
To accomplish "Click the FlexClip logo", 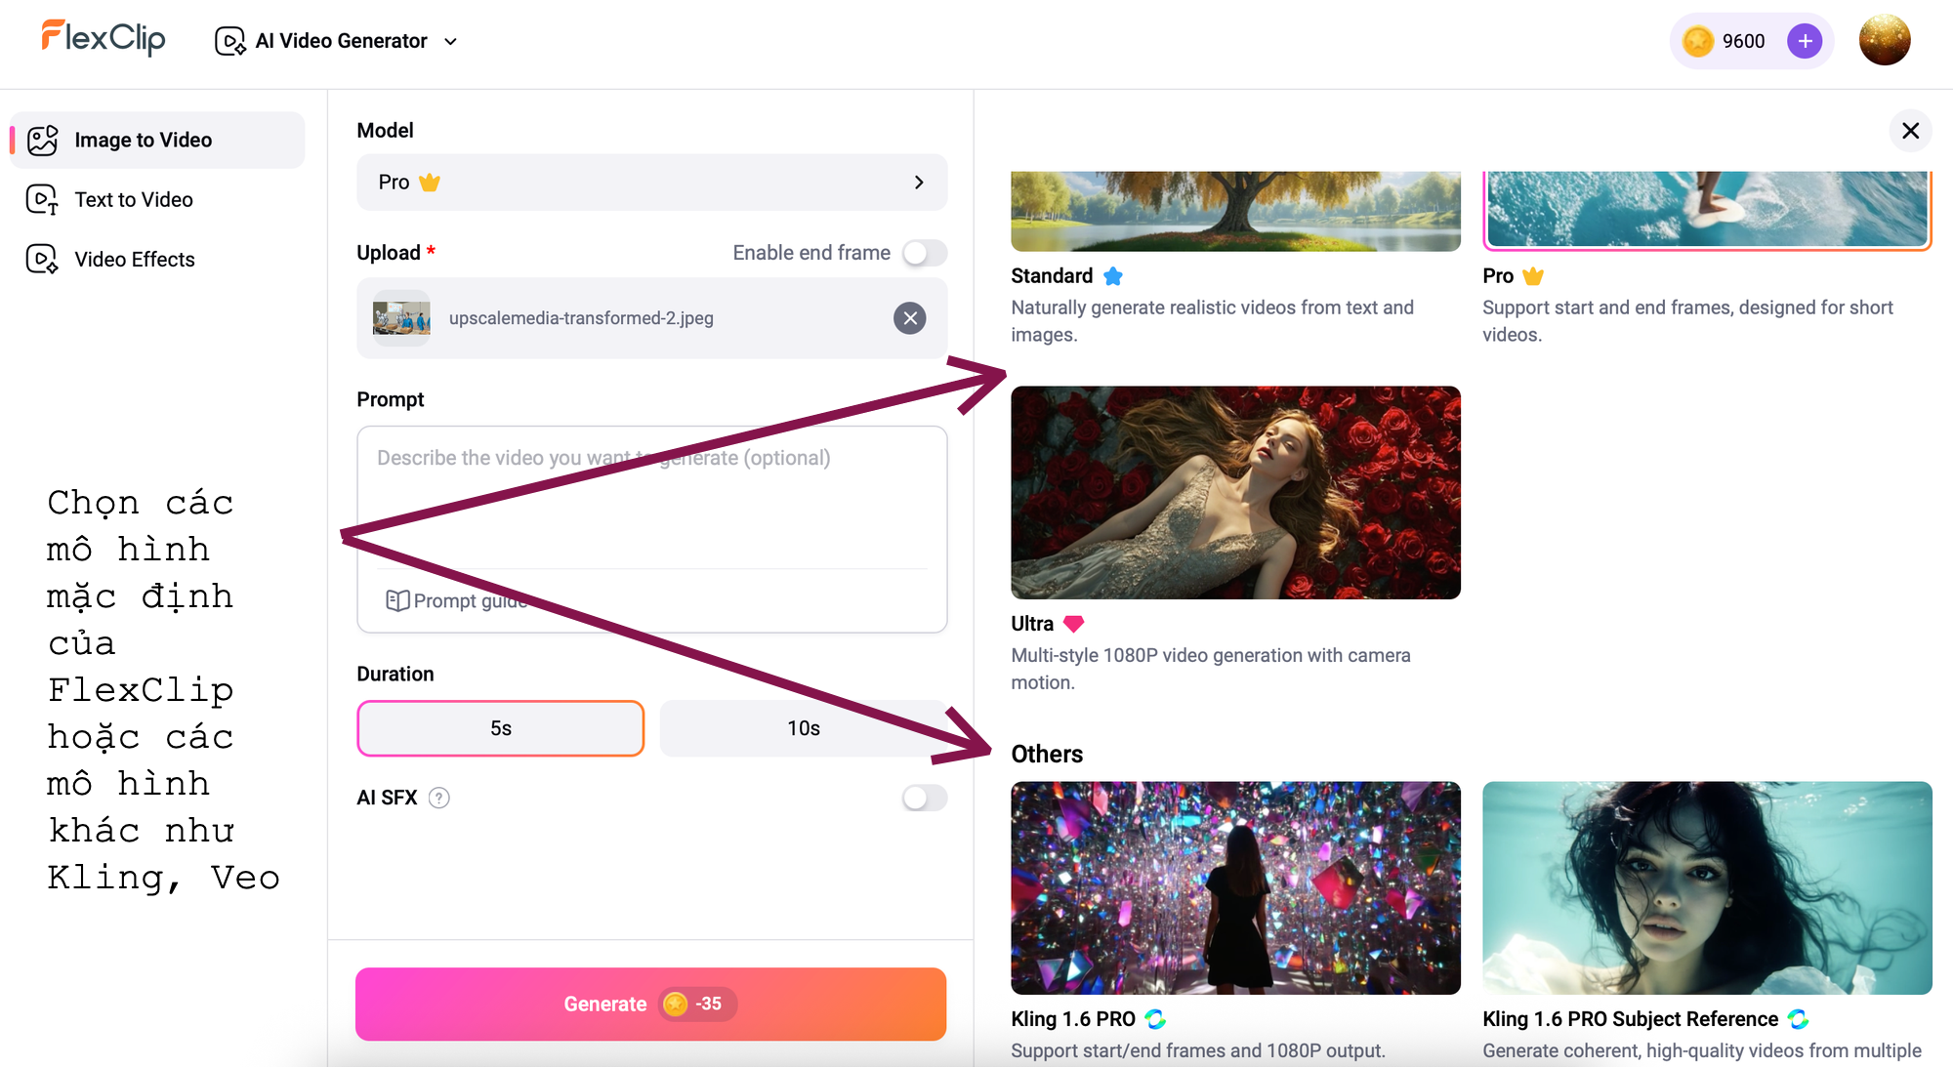I will tap(104, 39).
